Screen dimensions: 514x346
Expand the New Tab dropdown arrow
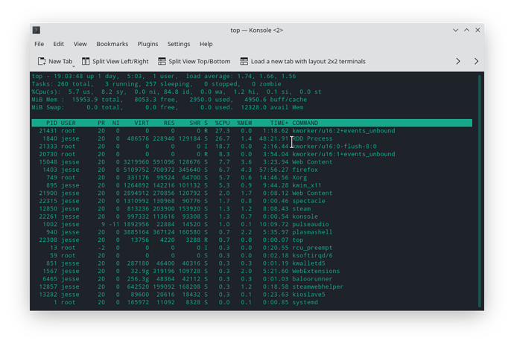pyautogui.click(x=74, y=66)
